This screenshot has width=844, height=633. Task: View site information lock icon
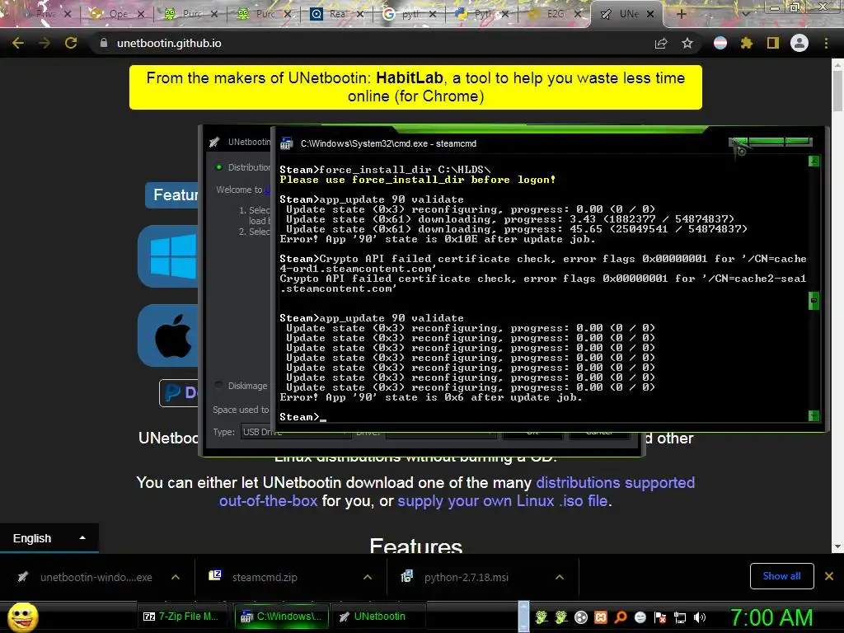tap(104, 43)
